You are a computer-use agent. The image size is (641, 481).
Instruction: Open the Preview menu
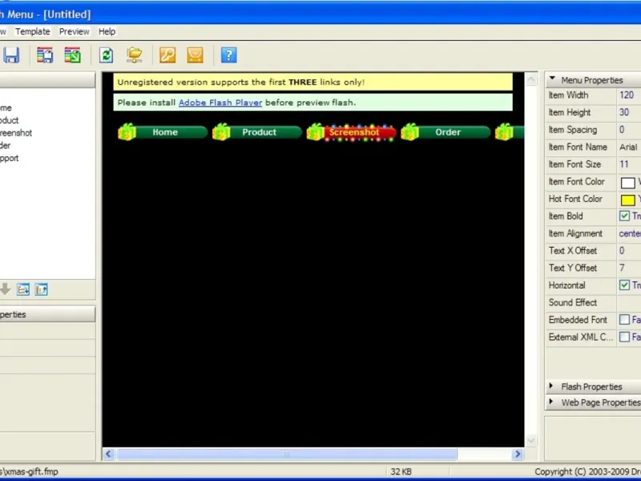tap(74, 31)
